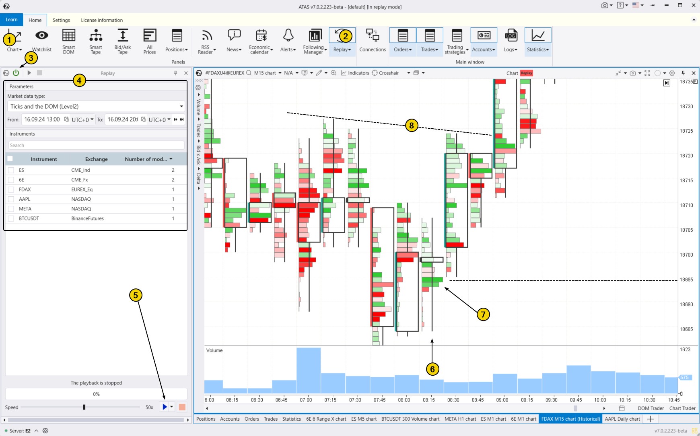Switch to the AAPL Daily chart tab

[622, 419]
